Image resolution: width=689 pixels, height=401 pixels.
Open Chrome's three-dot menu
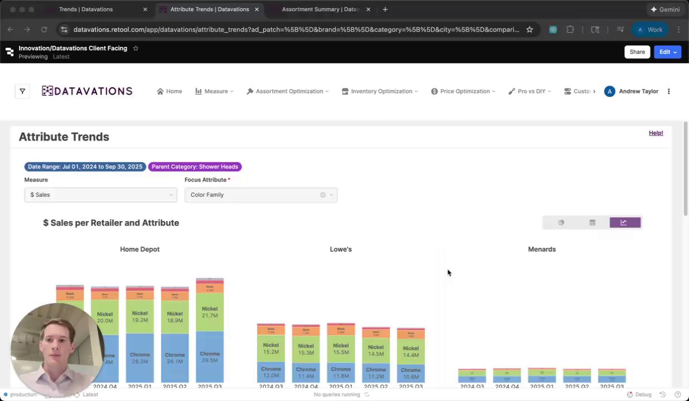(678, 30)
